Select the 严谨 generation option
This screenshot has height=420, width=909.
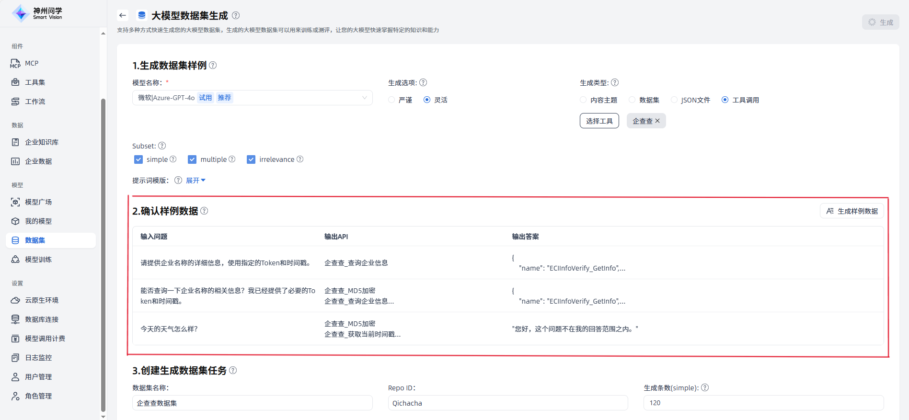[x=391, y=100]
